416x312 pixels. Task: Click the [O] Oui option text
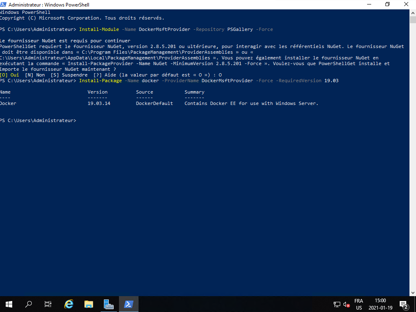(9, 75)
